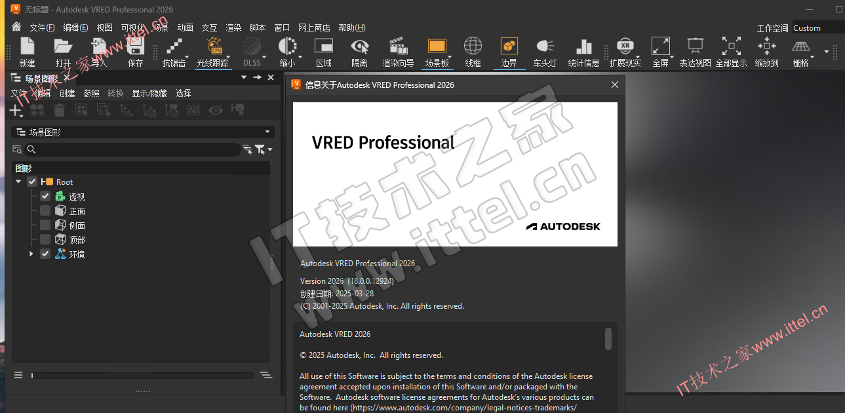The height and width of the screenshot is (413, 845).
Task: Create a new scene with 新建
Action: click(x=27, y=52)
